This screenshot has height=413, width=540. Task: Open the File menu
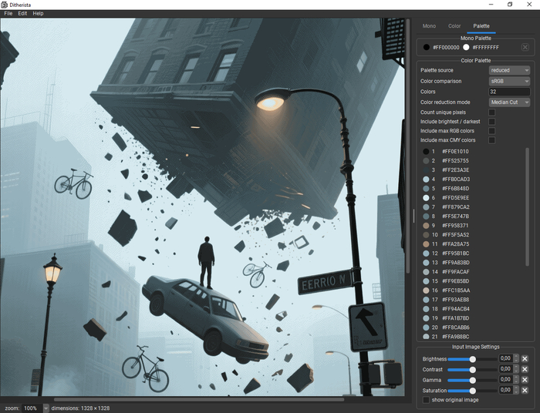(8, 14)
